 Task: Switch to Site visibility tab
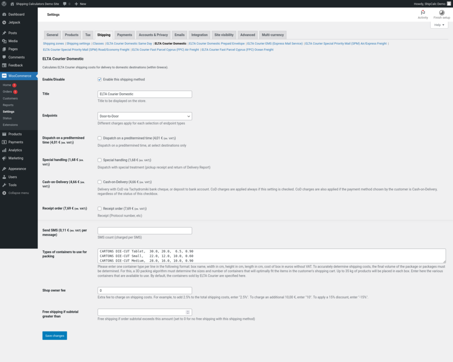224,35
